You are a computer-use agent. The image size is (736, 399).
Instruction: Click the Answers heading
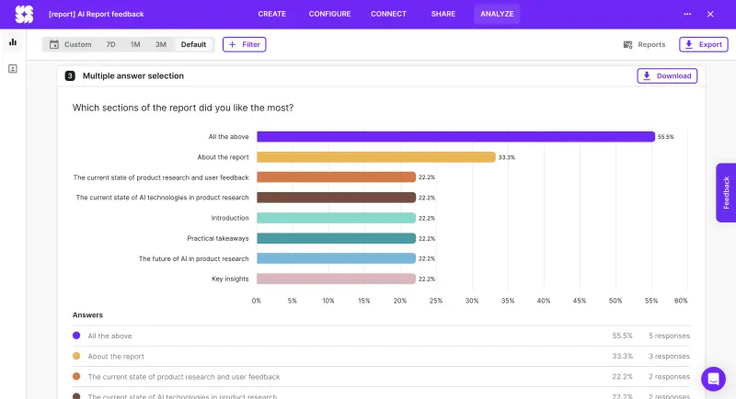[x=87, y=315]
